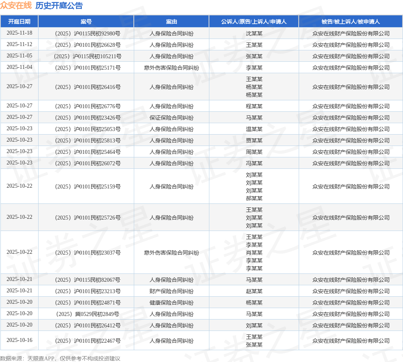403x362 pixels.
Task: Click 意外伤害保险合同纠纷 in the 23037号 row
Action: click(172, 253)
